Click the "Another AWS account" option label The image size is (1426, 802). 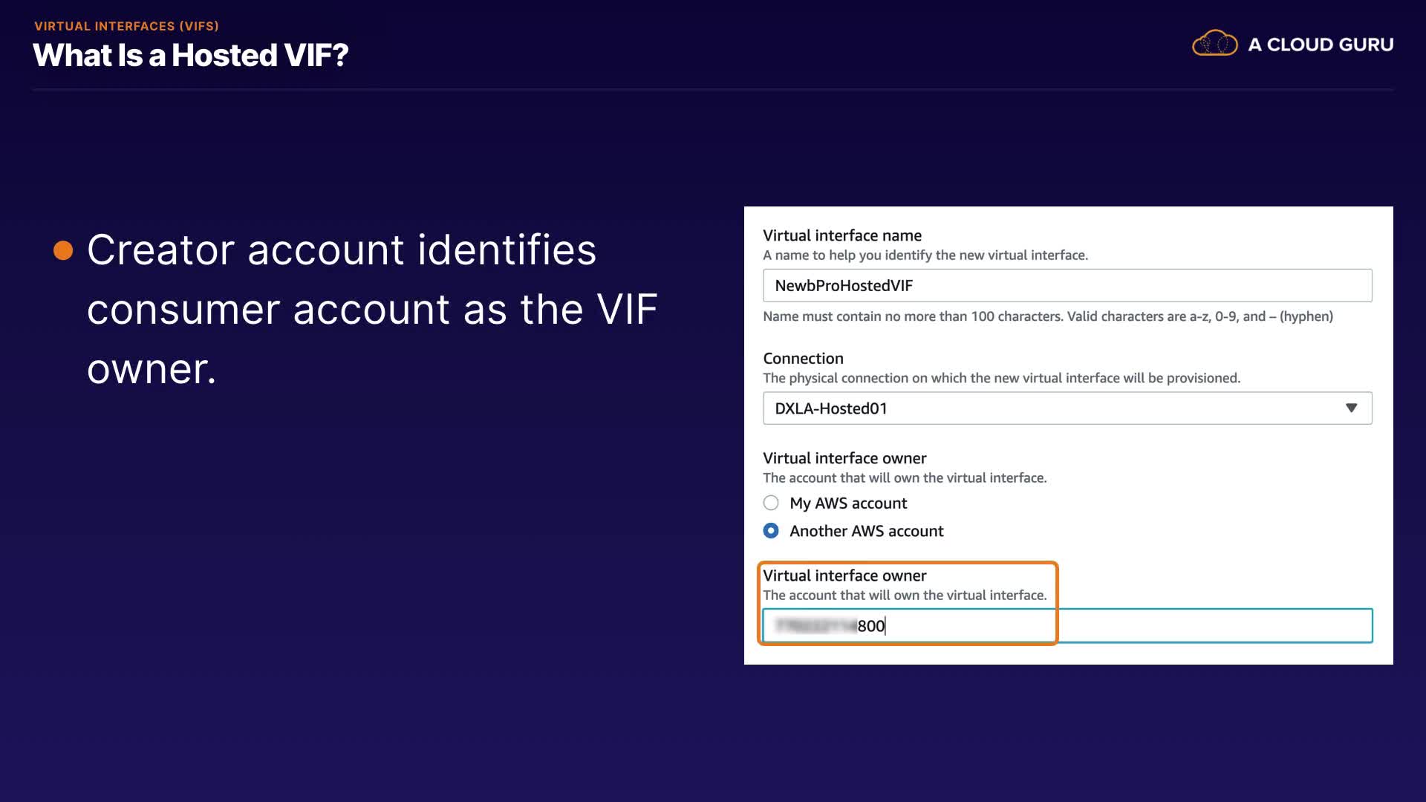coord(866,531)
